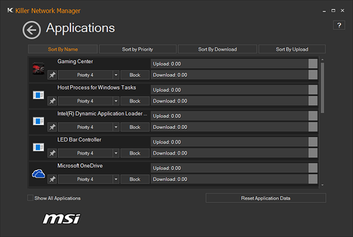Pin Host Process for Windows Tasks
Viewport: 353px width, 237px height.
(52, 101)
